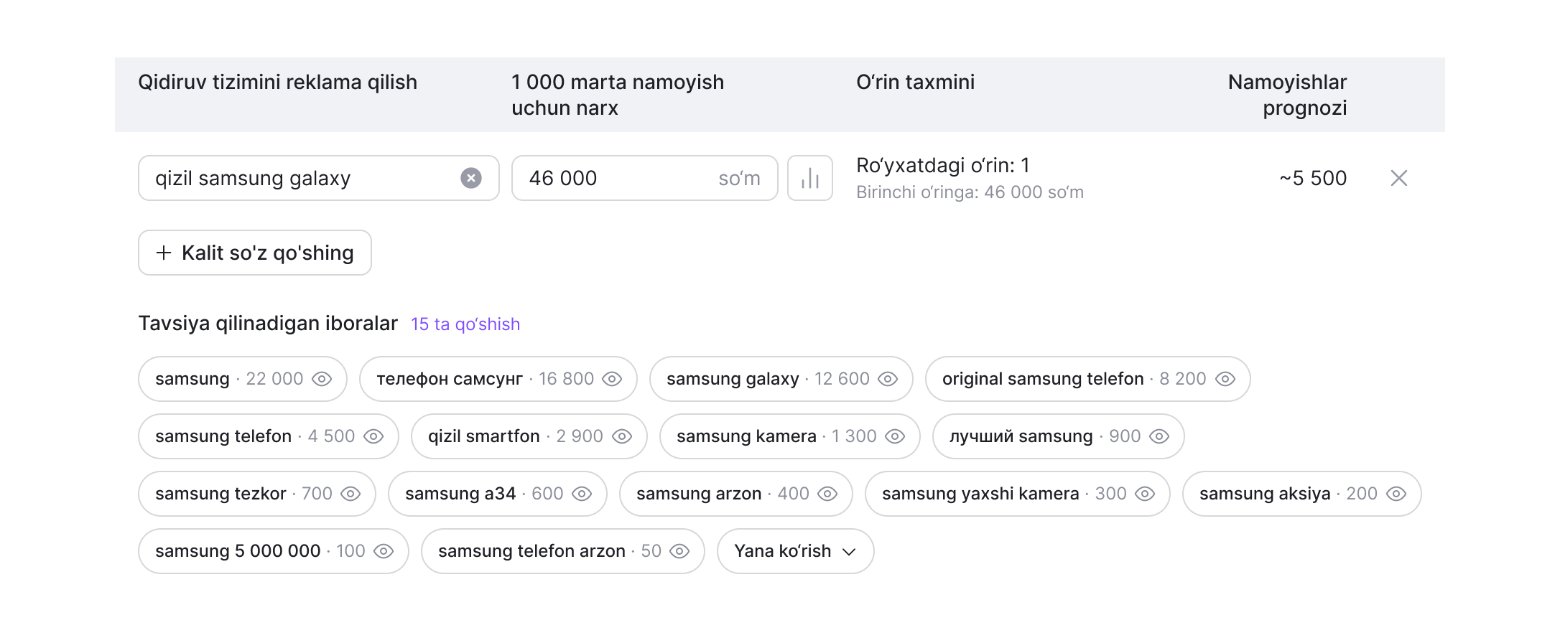Screen dimensions: 1560x643
Task: Expand 'Yana ko'rish' to show more phrases
Action: tap(796, 551)
